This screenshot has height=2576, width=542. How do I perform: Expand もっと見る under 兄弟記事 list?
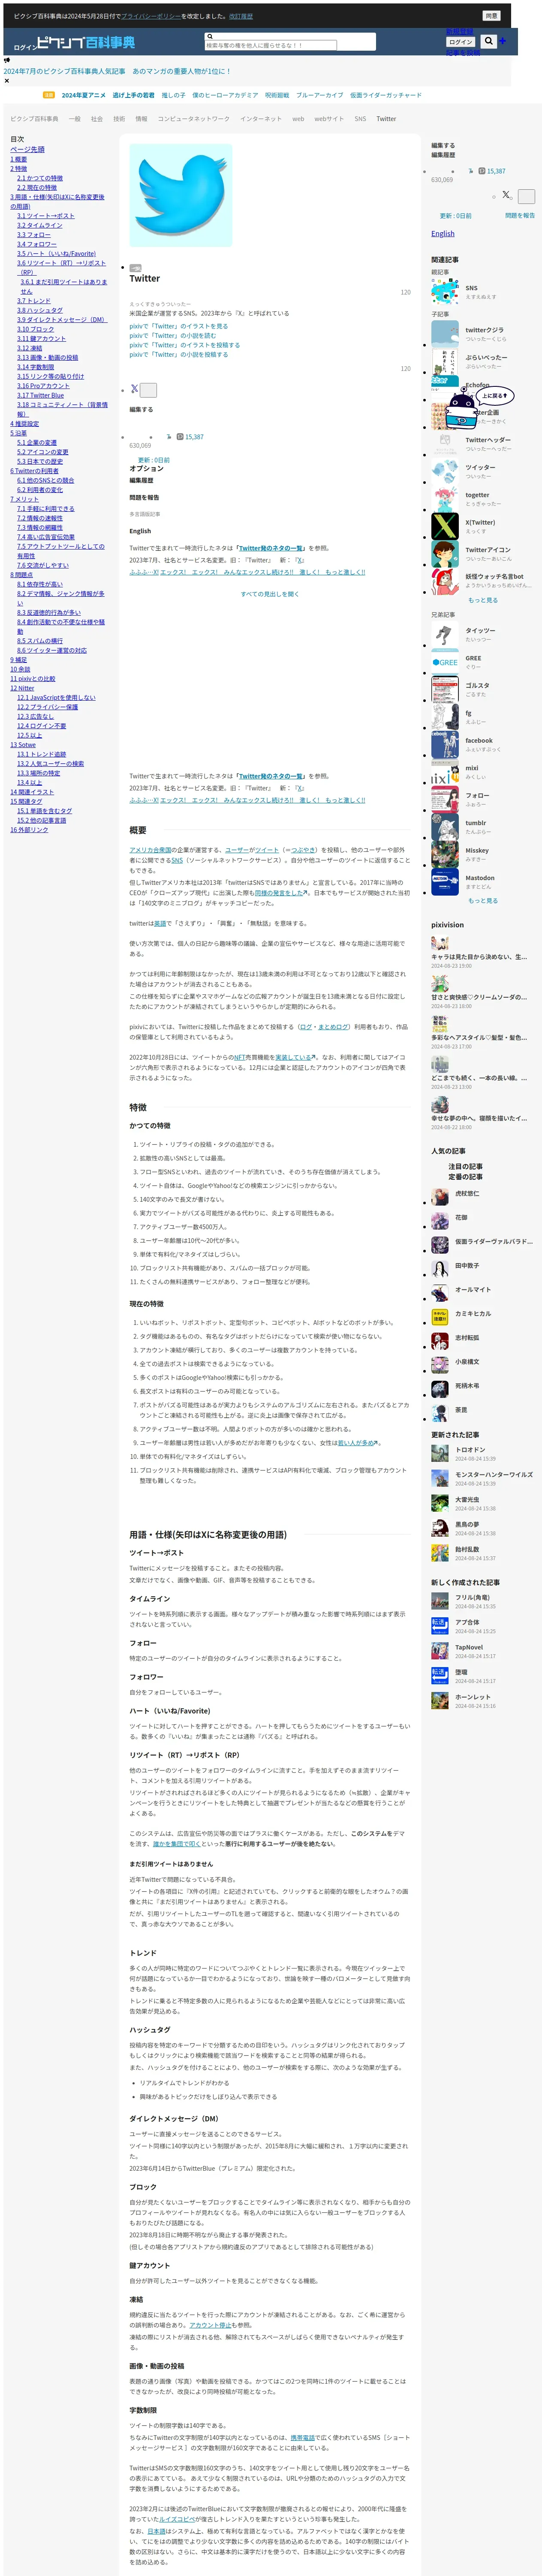tap(483, 901)
